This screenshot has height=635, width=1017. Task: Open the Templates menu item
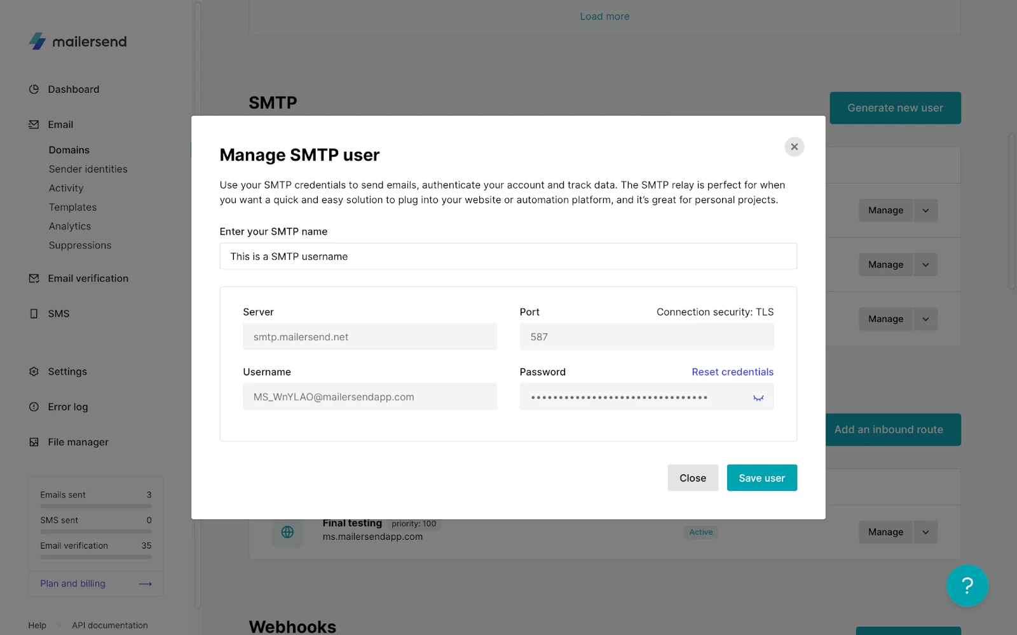(72, 207)
